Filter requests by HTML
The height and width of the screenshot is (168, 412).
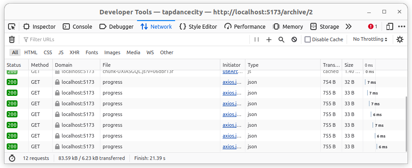point(31,52)
